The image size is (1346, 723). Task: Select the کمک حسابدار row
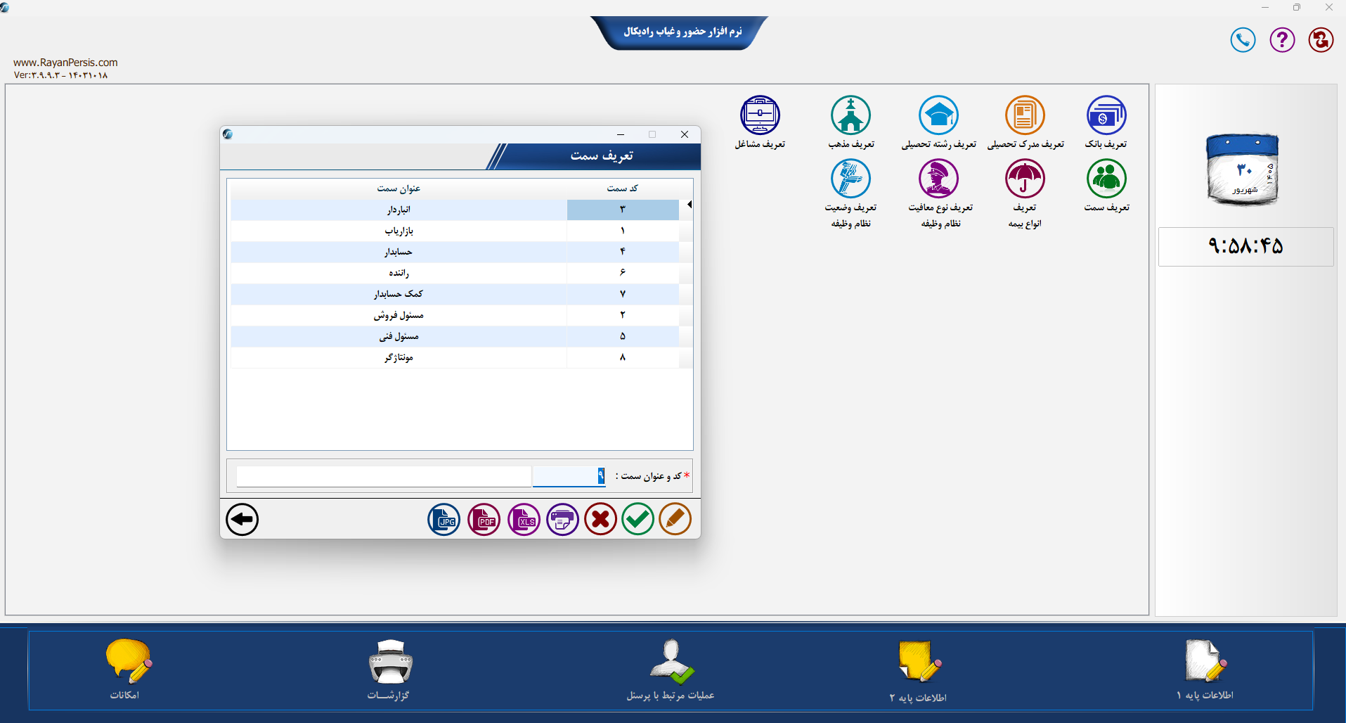click(x=455, y=294)
